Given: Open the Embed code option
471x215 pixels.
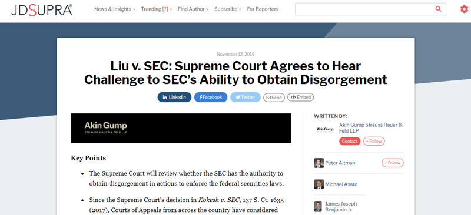Looking at the screenshot, I should pos(301,97).
